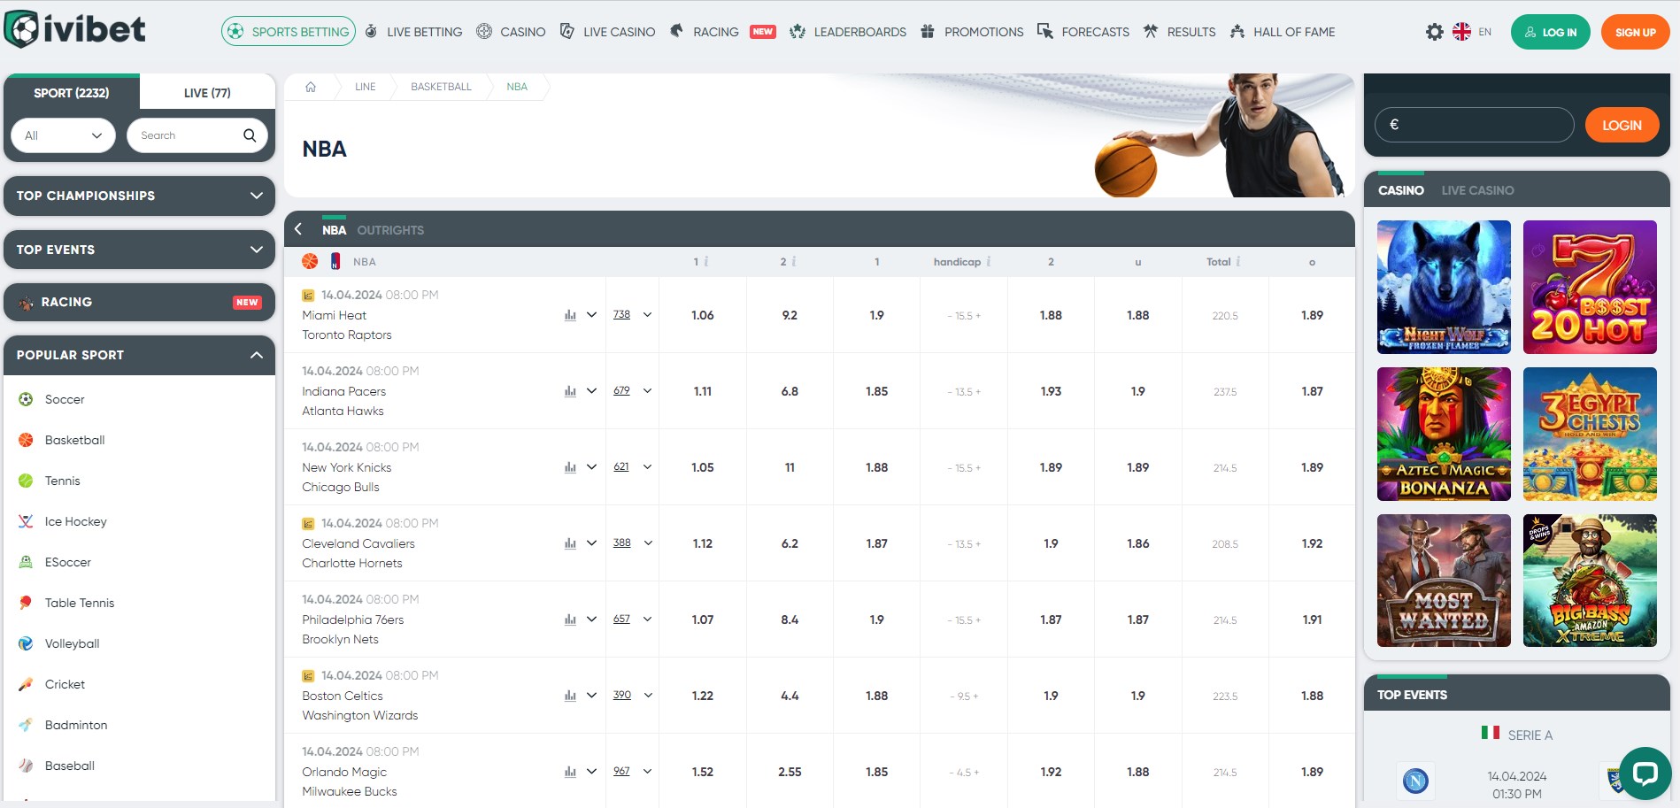Click the basketball icon in NBA header row

310,261
